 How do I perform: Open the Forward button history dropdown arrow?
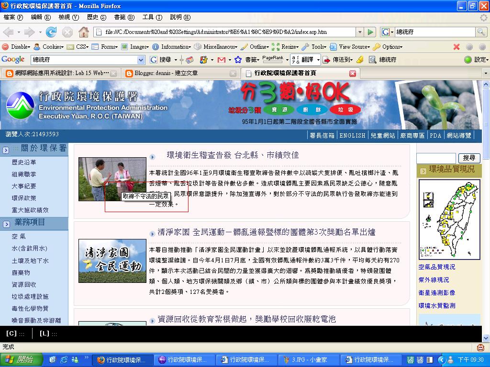coord(40,32)
